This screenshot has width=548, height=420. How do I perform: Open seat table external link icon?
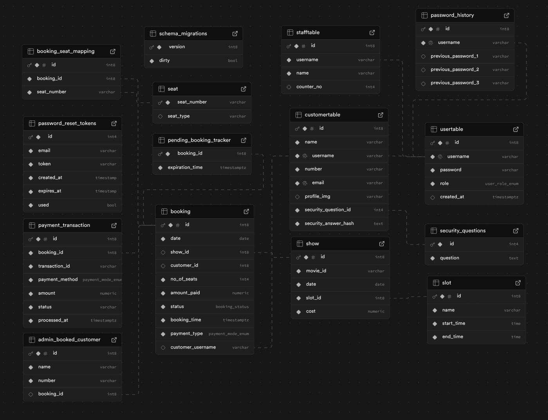243,89
